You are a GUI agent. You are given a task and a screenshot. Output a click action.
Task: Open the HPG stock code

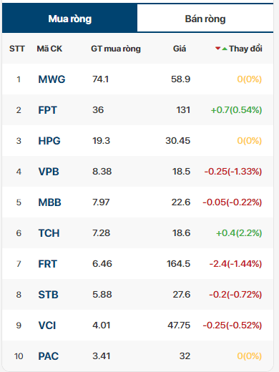(49, 141)
